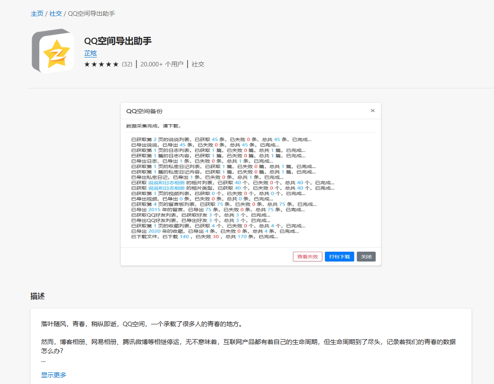Click the QQ空间导出助手 extension title heading
Image resolution: width=494 pixels, height=384 pixels.
(x=118, y=41)
